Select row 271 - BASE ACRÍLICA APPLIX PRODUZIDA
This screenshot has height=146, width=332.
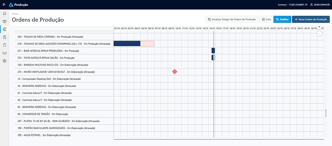click(x=64, y=51)
